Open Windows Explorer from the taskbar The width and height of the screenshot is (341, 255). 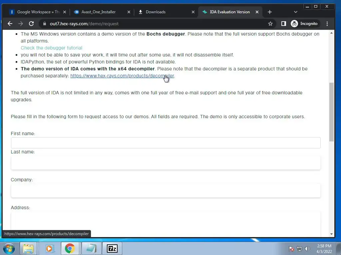coord(29,248)
